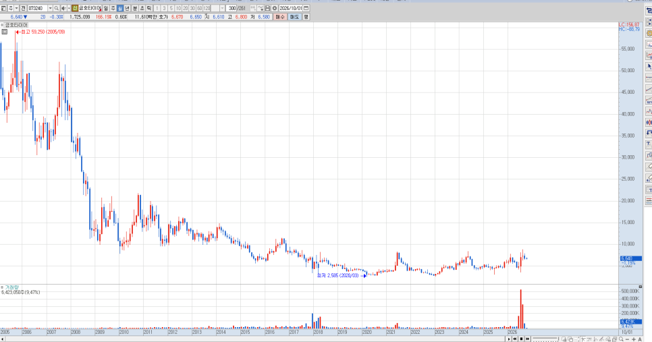The image size is (652, 342).
Task: Click the blue curved arrow icon in sidebar
Action: click(x=649, y=133)
